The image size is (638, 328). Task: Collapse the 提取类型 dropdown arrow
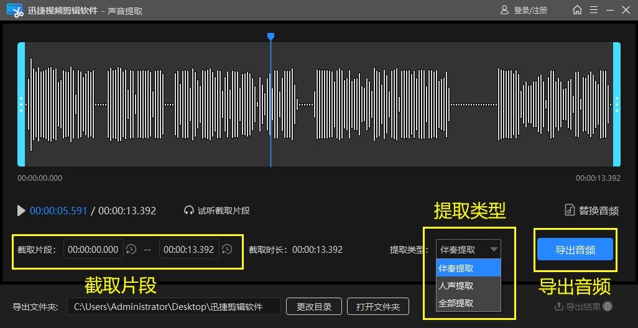tap(494, 250)
